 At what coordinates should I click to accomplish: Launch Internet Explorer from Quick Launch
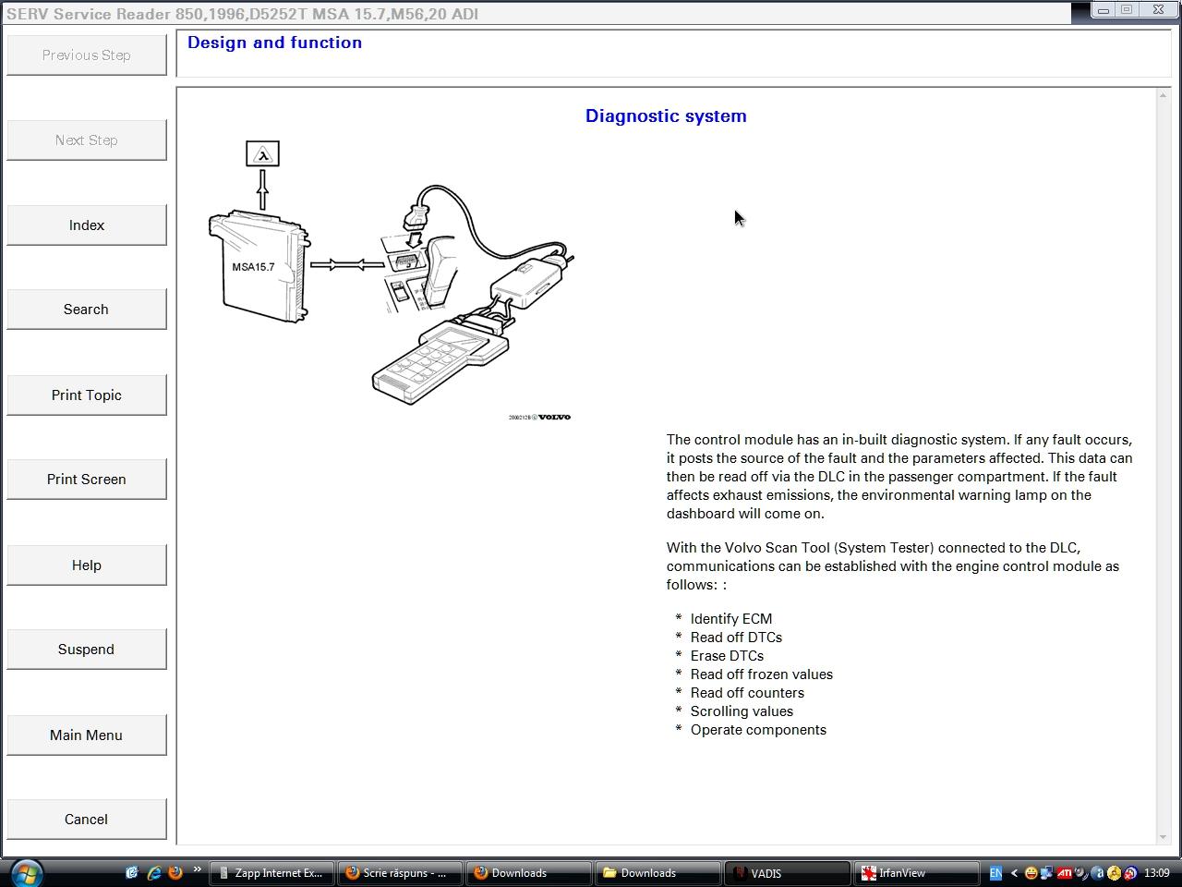[154, 872]
